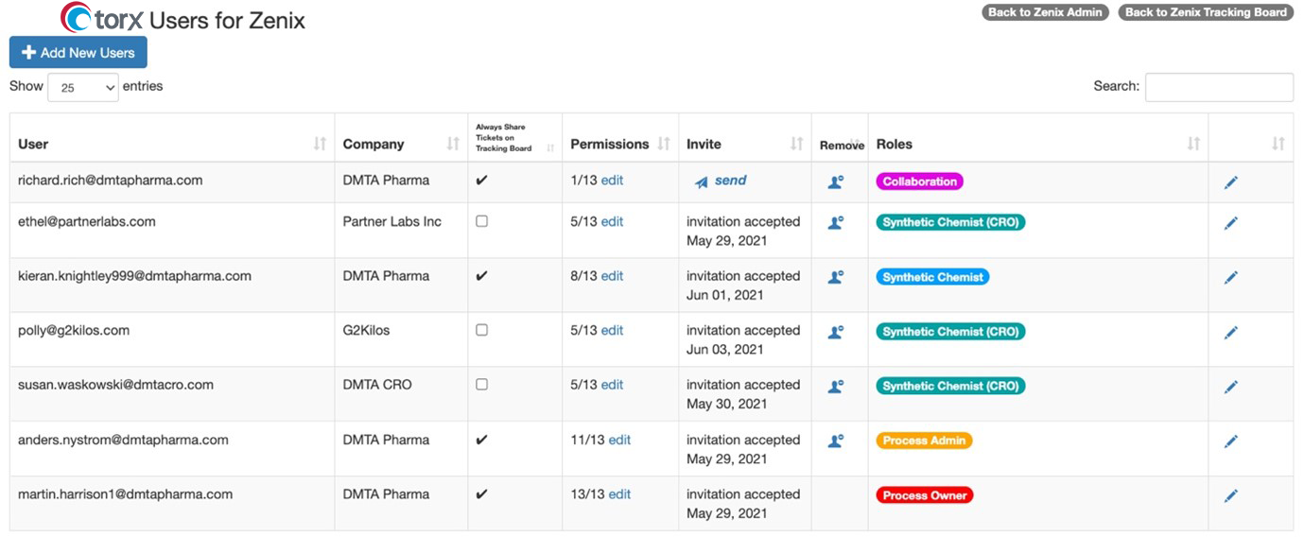Edit permissions for ethel@partnerlabs.com
This screenshot has height=554, width=1304.
click(612, 221)
